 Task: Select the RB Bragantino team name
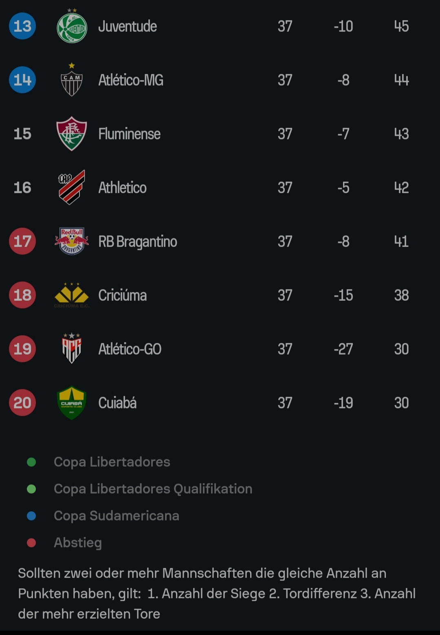[x=138, y=242]
